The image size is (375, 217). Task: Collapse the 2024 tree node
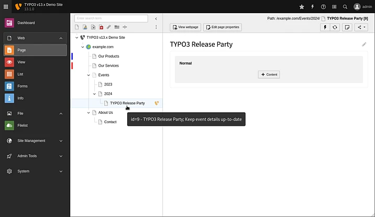(94, 94)
